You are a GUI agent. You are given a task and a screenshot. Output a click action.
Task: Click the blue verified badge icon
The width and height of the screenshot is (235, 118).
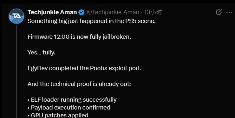click(82, 12)
